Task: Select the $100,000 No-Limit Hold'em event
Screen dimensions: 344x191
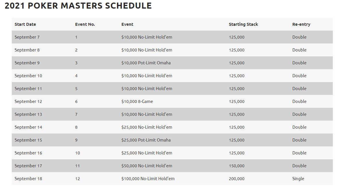Action: click(x=148, y=179)
